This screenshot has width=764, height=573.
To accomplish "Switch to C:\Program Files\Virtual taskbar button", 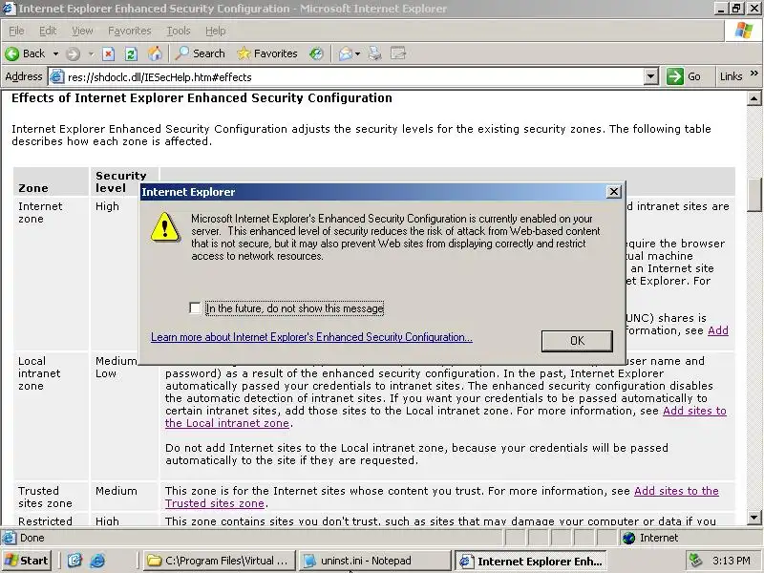I will pyautogui.click(x=220, y=561).
